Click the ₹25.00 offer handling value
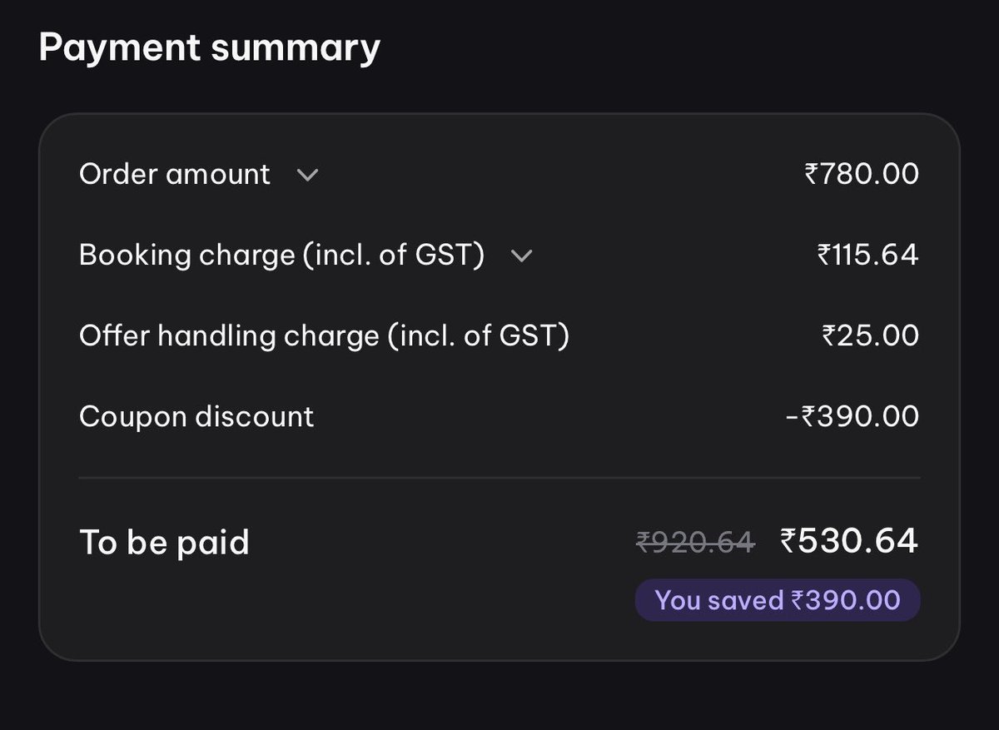The height and width of the screenshot is (730, 999). point(870,335)
